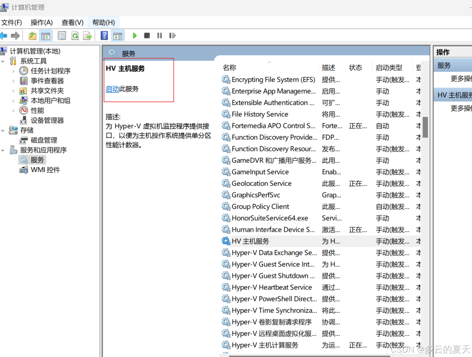Open the 文件(F) menu
This screenshot has width=472, height=357.
[12, 22]
